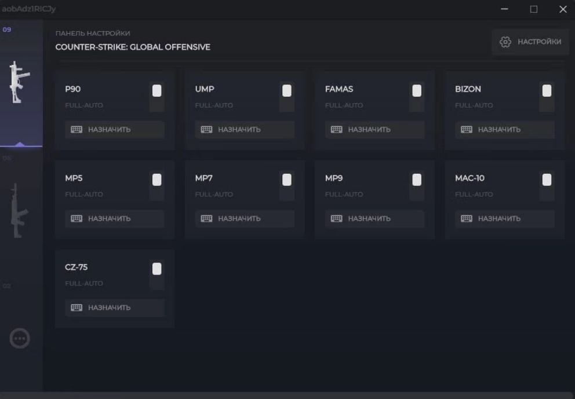Click the purple triangle marker under the SMG tab

tap(20, 144)
